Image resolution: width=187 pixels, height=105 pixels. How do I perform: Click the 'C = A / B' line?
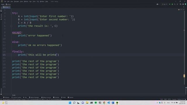pyautogui.click(x=25, y=23)
